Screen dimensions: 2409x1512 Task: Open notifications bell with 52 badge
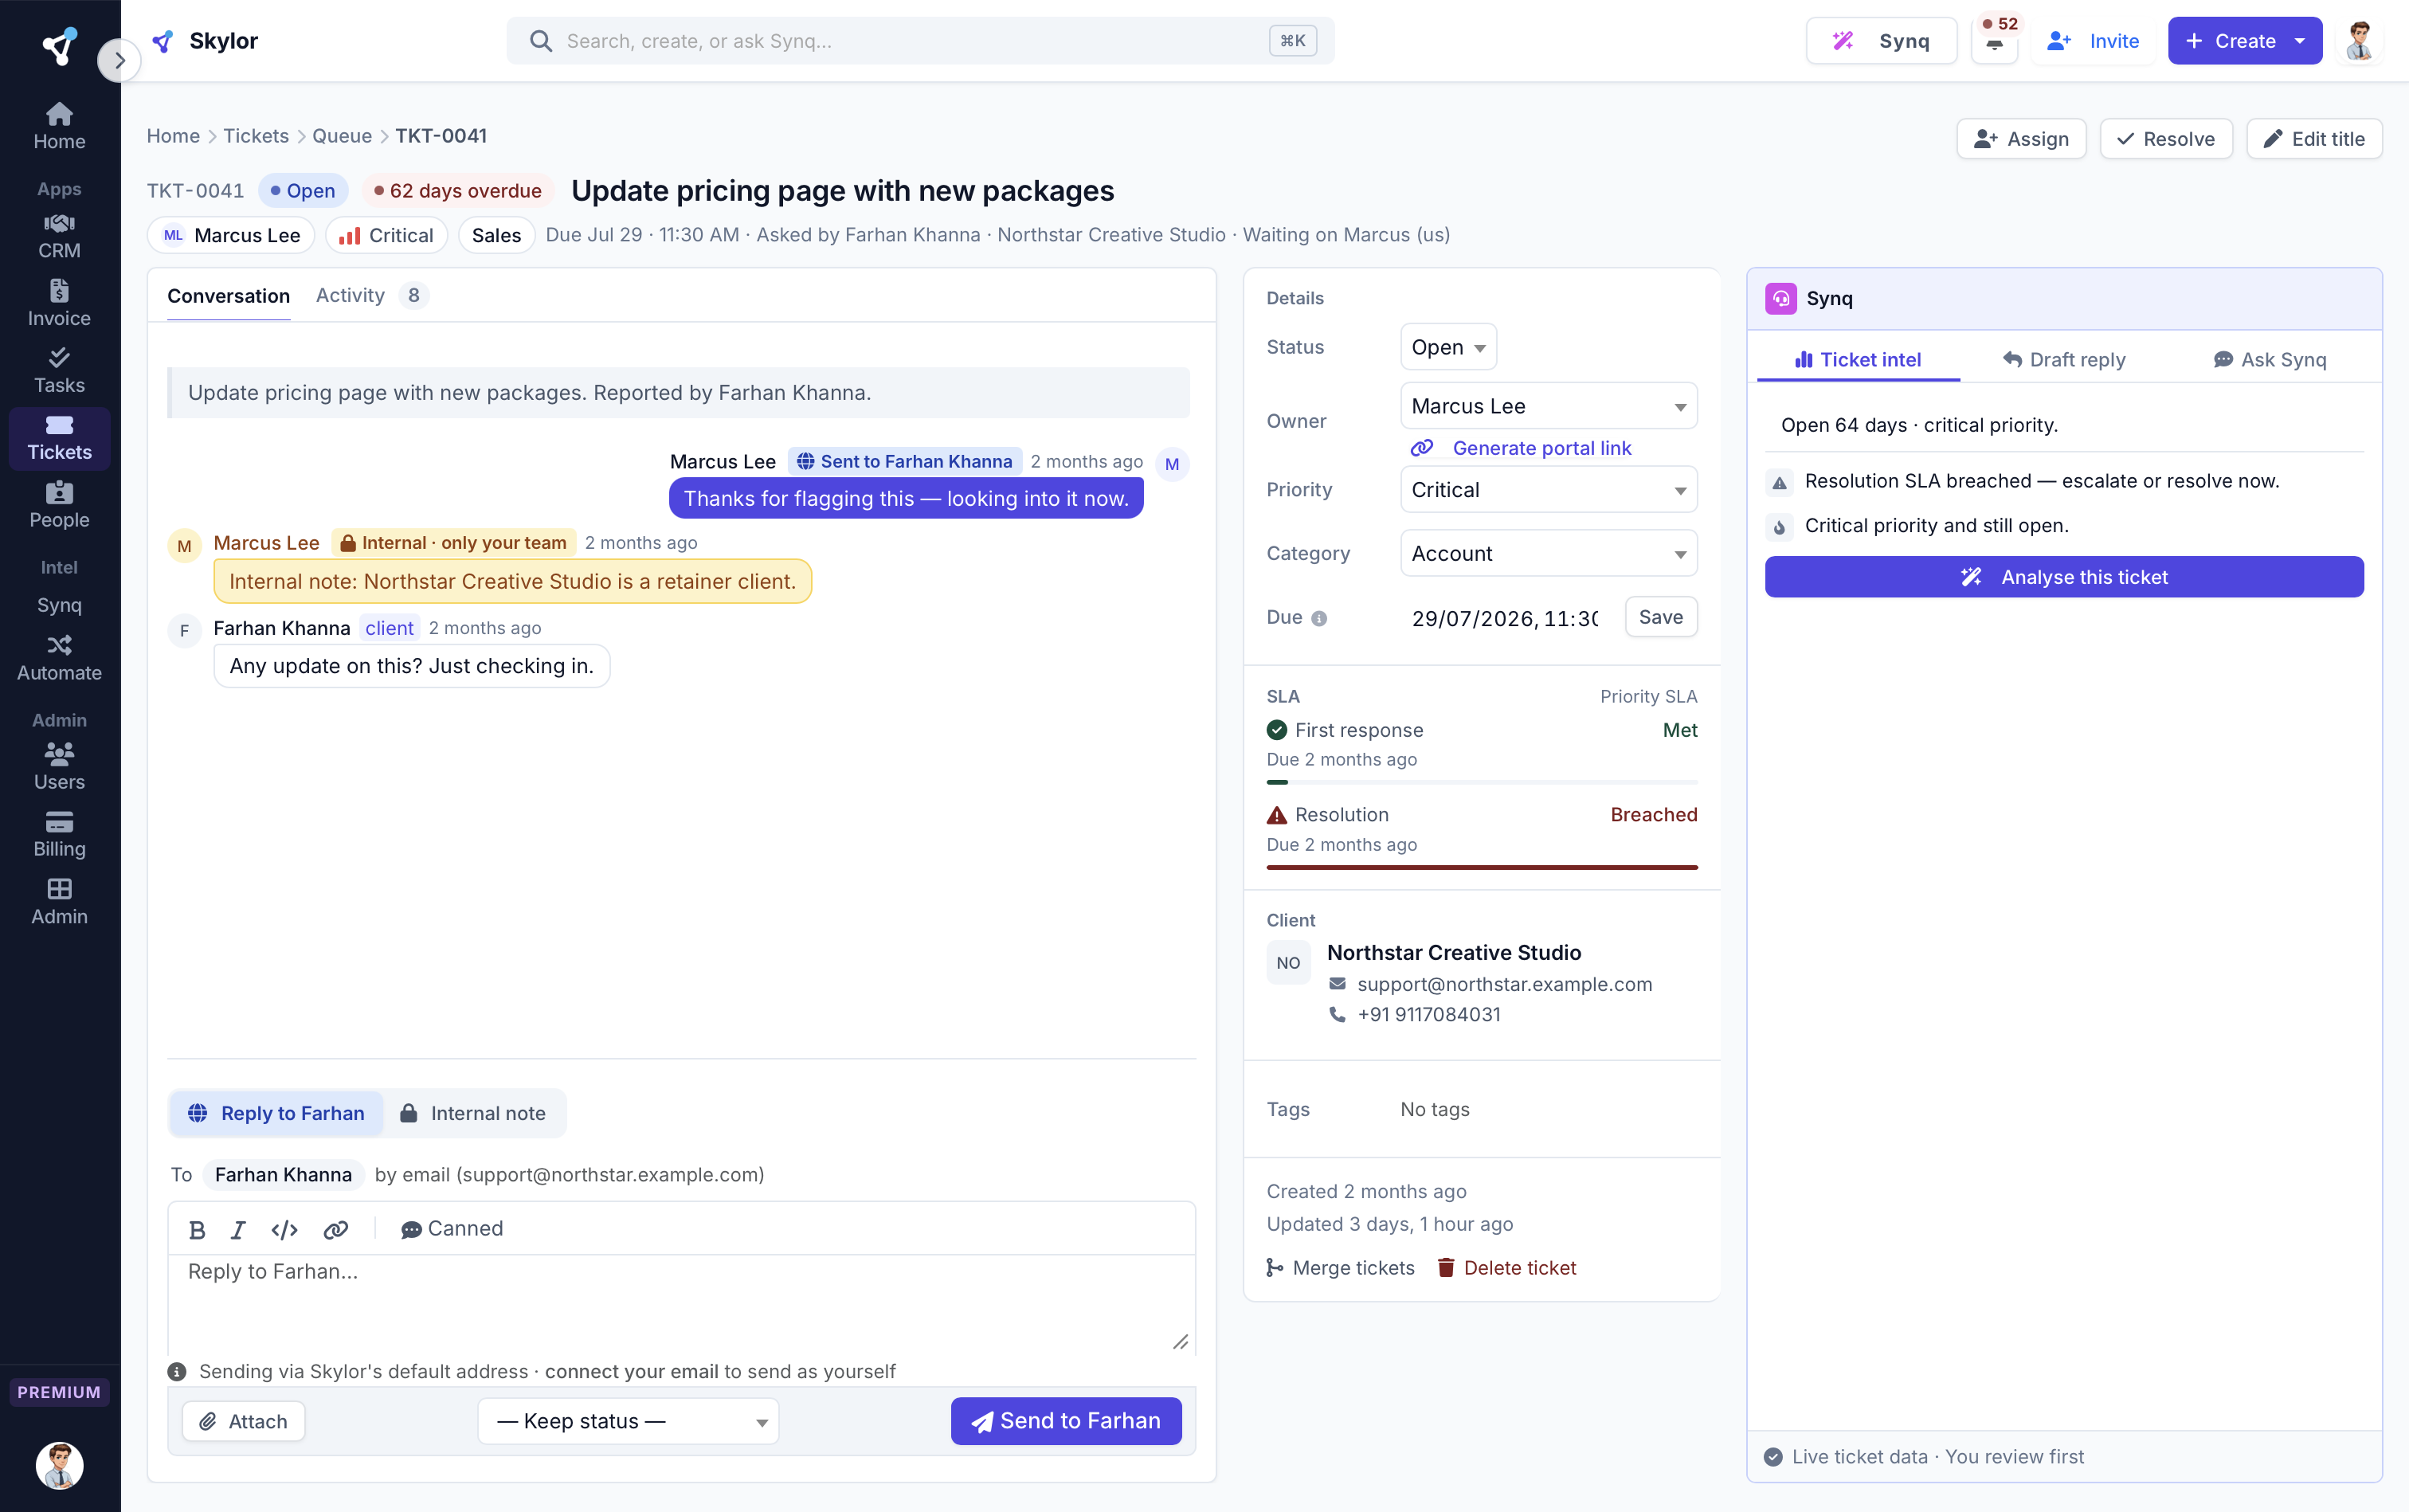(1994, 41)
